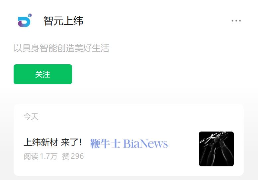This screenshot has height=180, width=258.
Task: Select the 296 likes number
Action: tap(77, 156)
